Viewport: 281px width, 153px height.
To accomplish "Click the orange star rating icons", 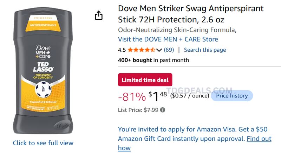I will point(142,50).
